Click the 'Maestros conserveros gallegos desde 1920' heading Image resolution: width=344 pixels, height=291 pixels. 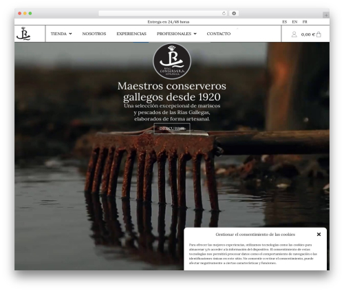click(x=172, y=91)
